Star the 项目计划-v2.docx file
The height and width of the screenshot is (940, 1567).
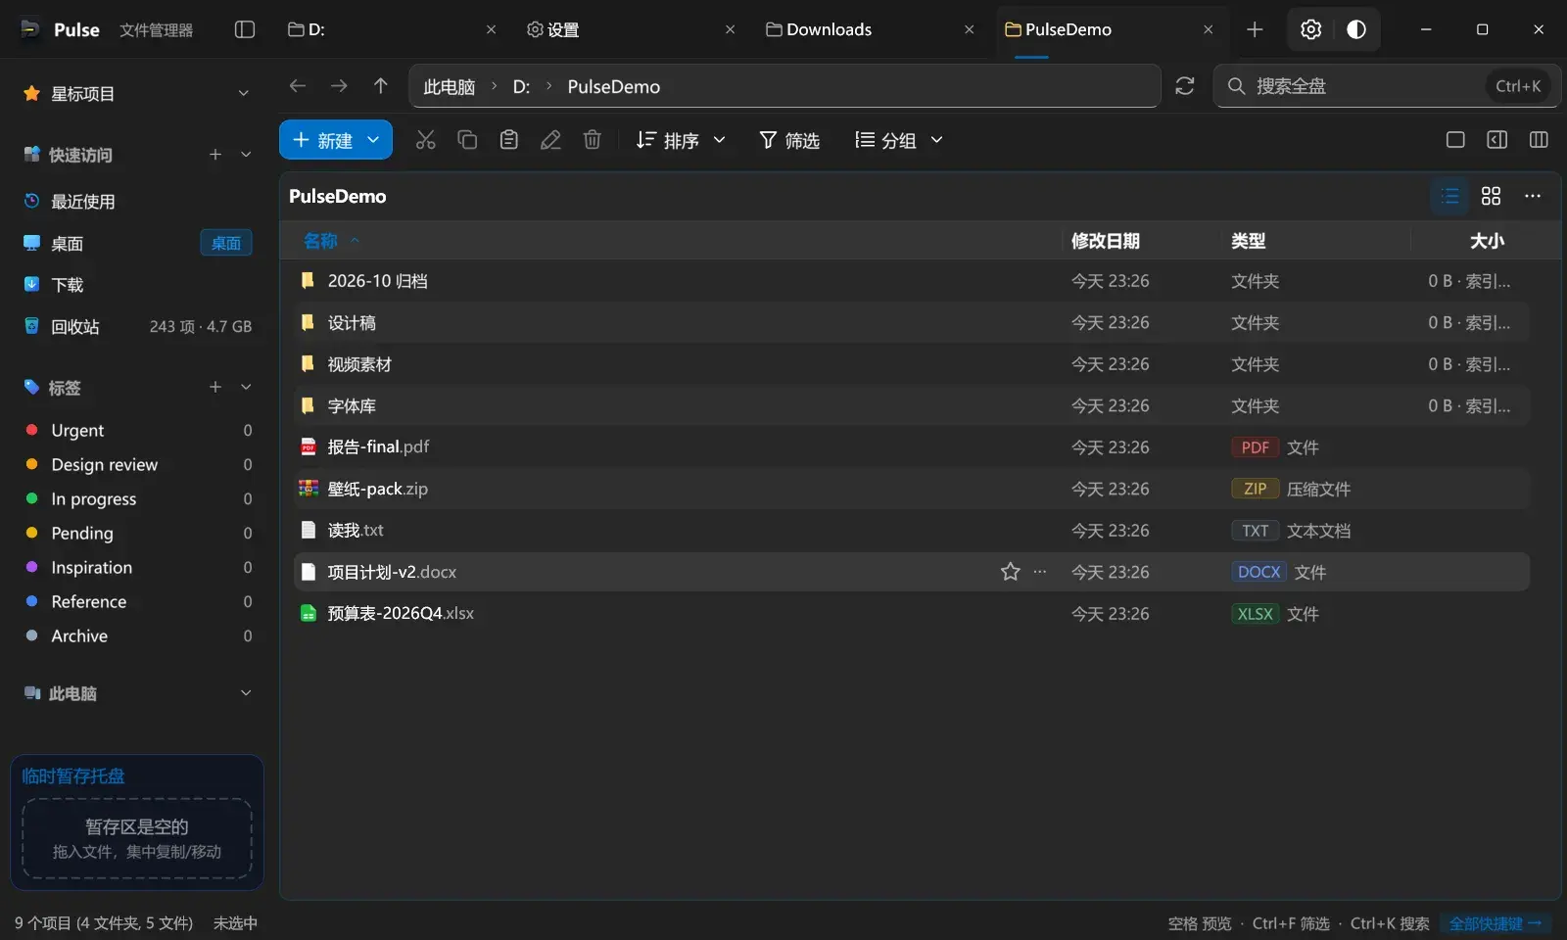pyautogui.click(x=1011, y=572)
